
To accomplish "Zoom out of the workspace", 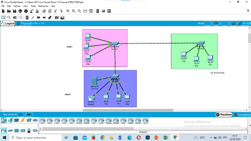I will pos(79,11).
